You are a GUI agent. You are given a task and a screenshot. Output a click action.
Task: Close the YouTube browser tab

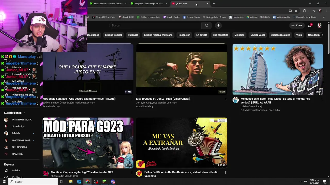(x=208, y=4)
